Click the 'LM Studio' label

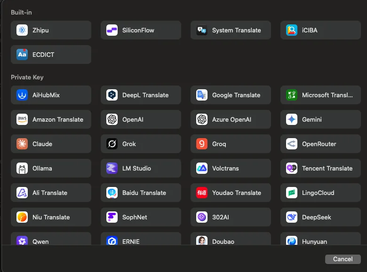coord(136,169)
